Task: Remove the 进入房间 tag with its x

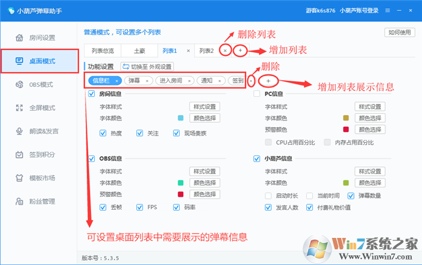Action: [189, 81]
